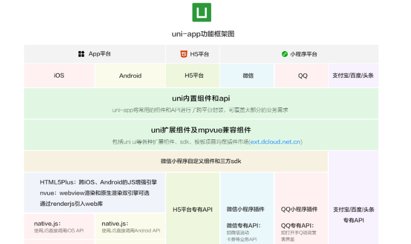Click the uni-app功能框架图 title

point(203,34)
